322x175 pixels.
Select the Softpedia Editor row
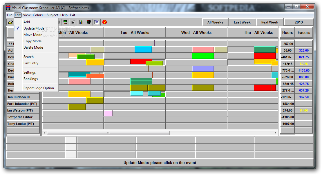[23, 117]
